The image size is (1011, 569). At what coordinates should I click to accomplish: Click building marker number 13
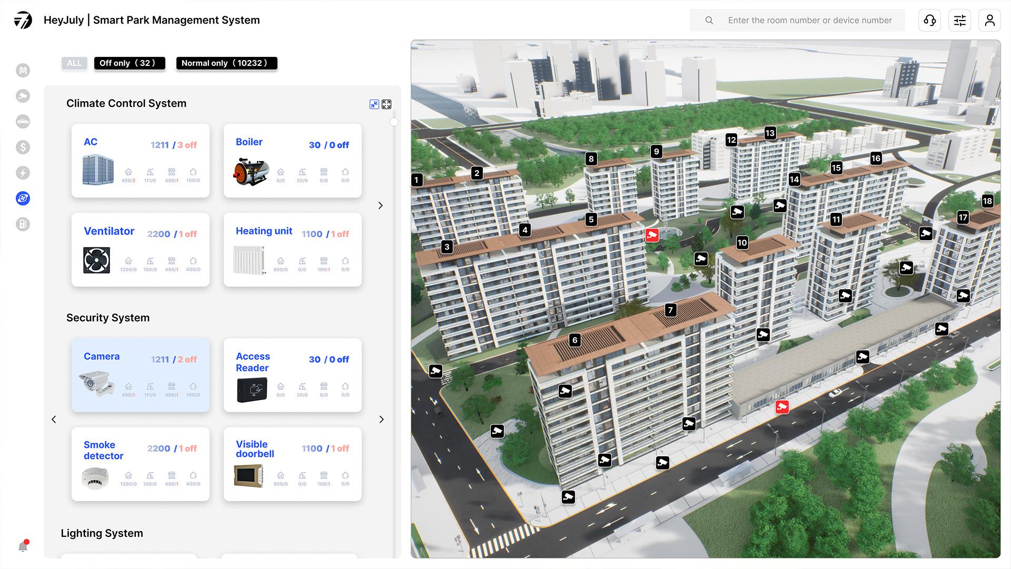[x=770, y=133]
